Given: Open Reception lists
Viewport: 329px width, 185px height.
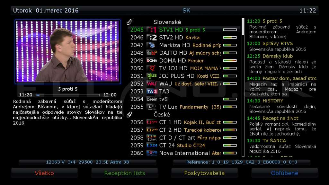Looking at the screenshot, I should [124, 173].
